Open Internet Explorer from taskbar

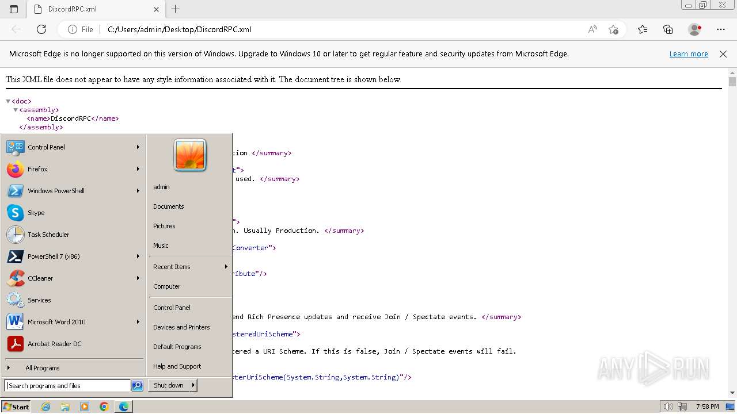[46, 407]
